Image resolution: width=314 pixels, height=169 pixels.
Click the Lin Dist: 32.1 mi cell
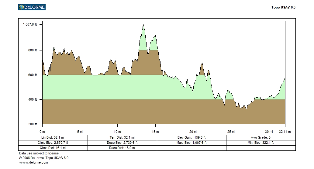click(x=53, y=137)
